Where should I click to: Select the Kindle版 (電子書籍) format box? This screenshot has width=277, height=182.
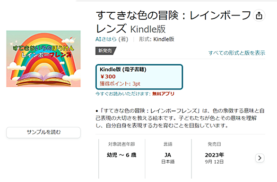[139, 77]
